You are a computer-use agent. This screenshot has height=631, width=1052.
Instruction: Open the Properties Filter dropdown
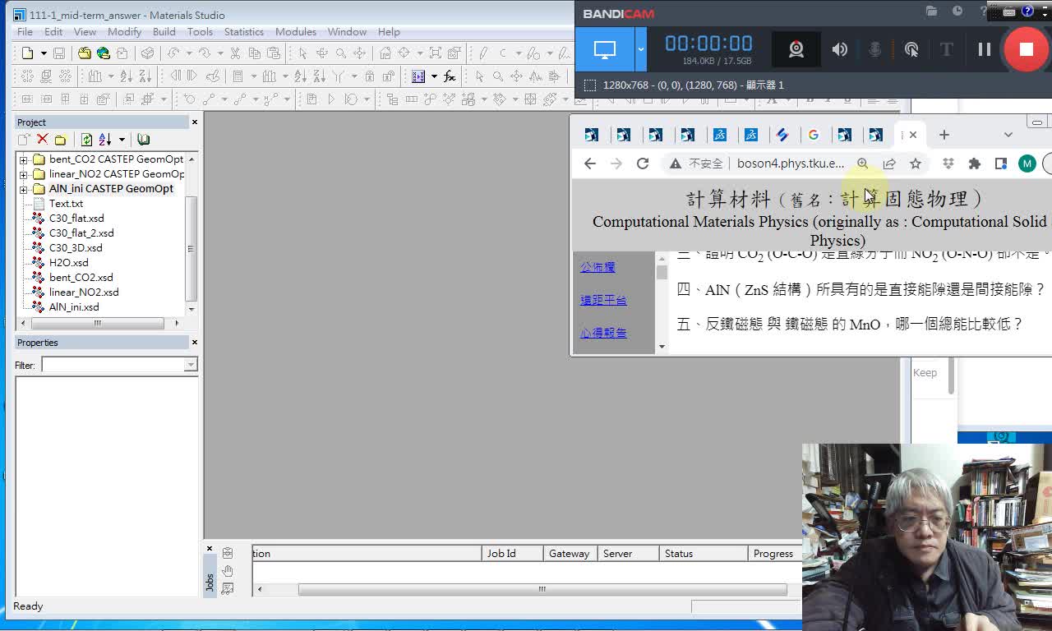point(191,365)
